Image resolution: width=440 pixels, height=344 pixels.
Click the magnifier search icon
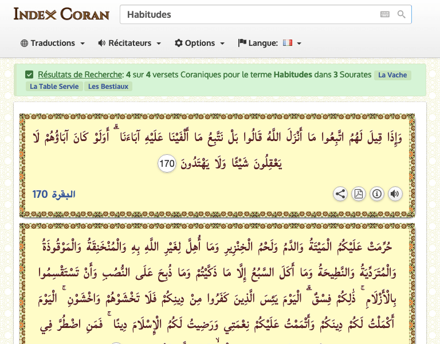point(402,14)
